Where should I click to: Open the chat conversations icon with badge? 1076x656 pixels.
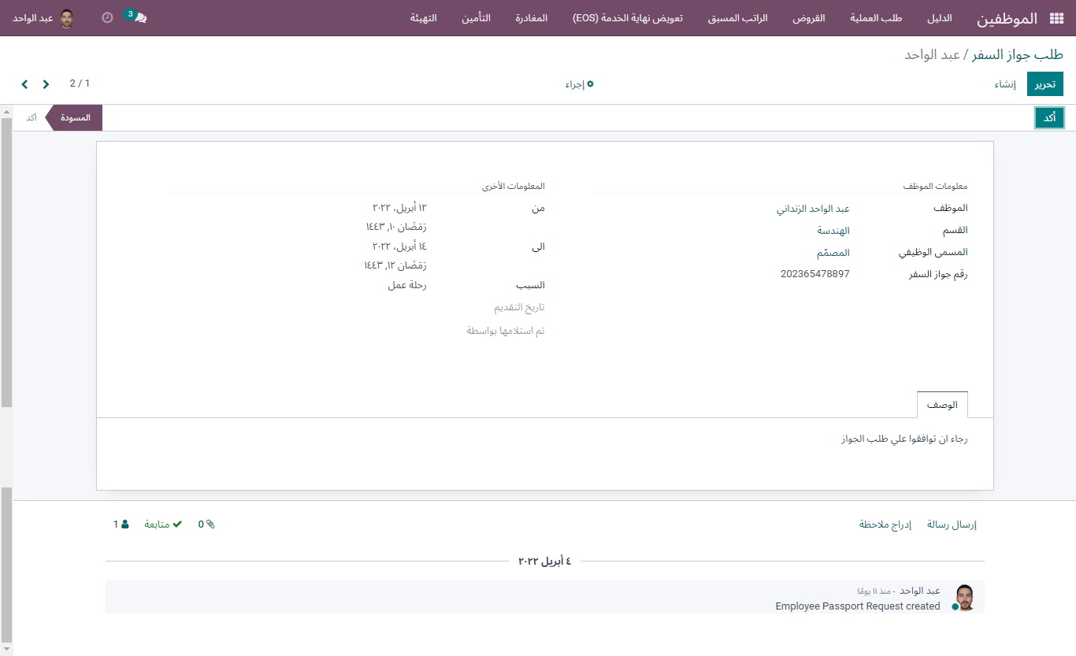139,18
